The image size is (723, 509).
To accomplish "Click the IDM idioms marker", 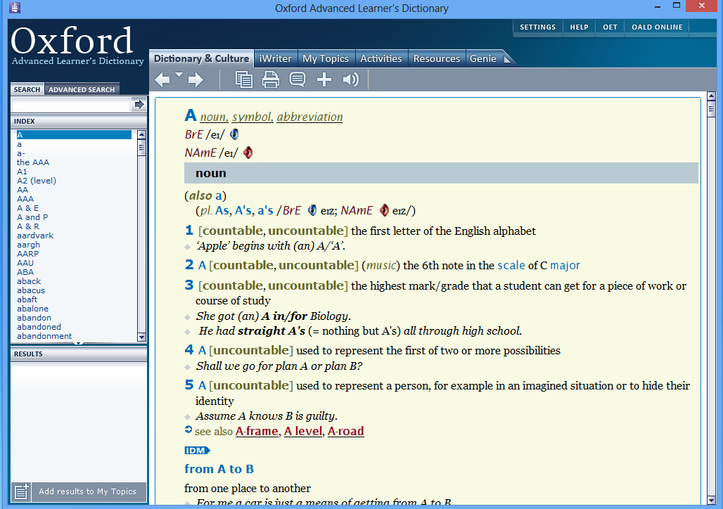I will [x=198, y=451].
